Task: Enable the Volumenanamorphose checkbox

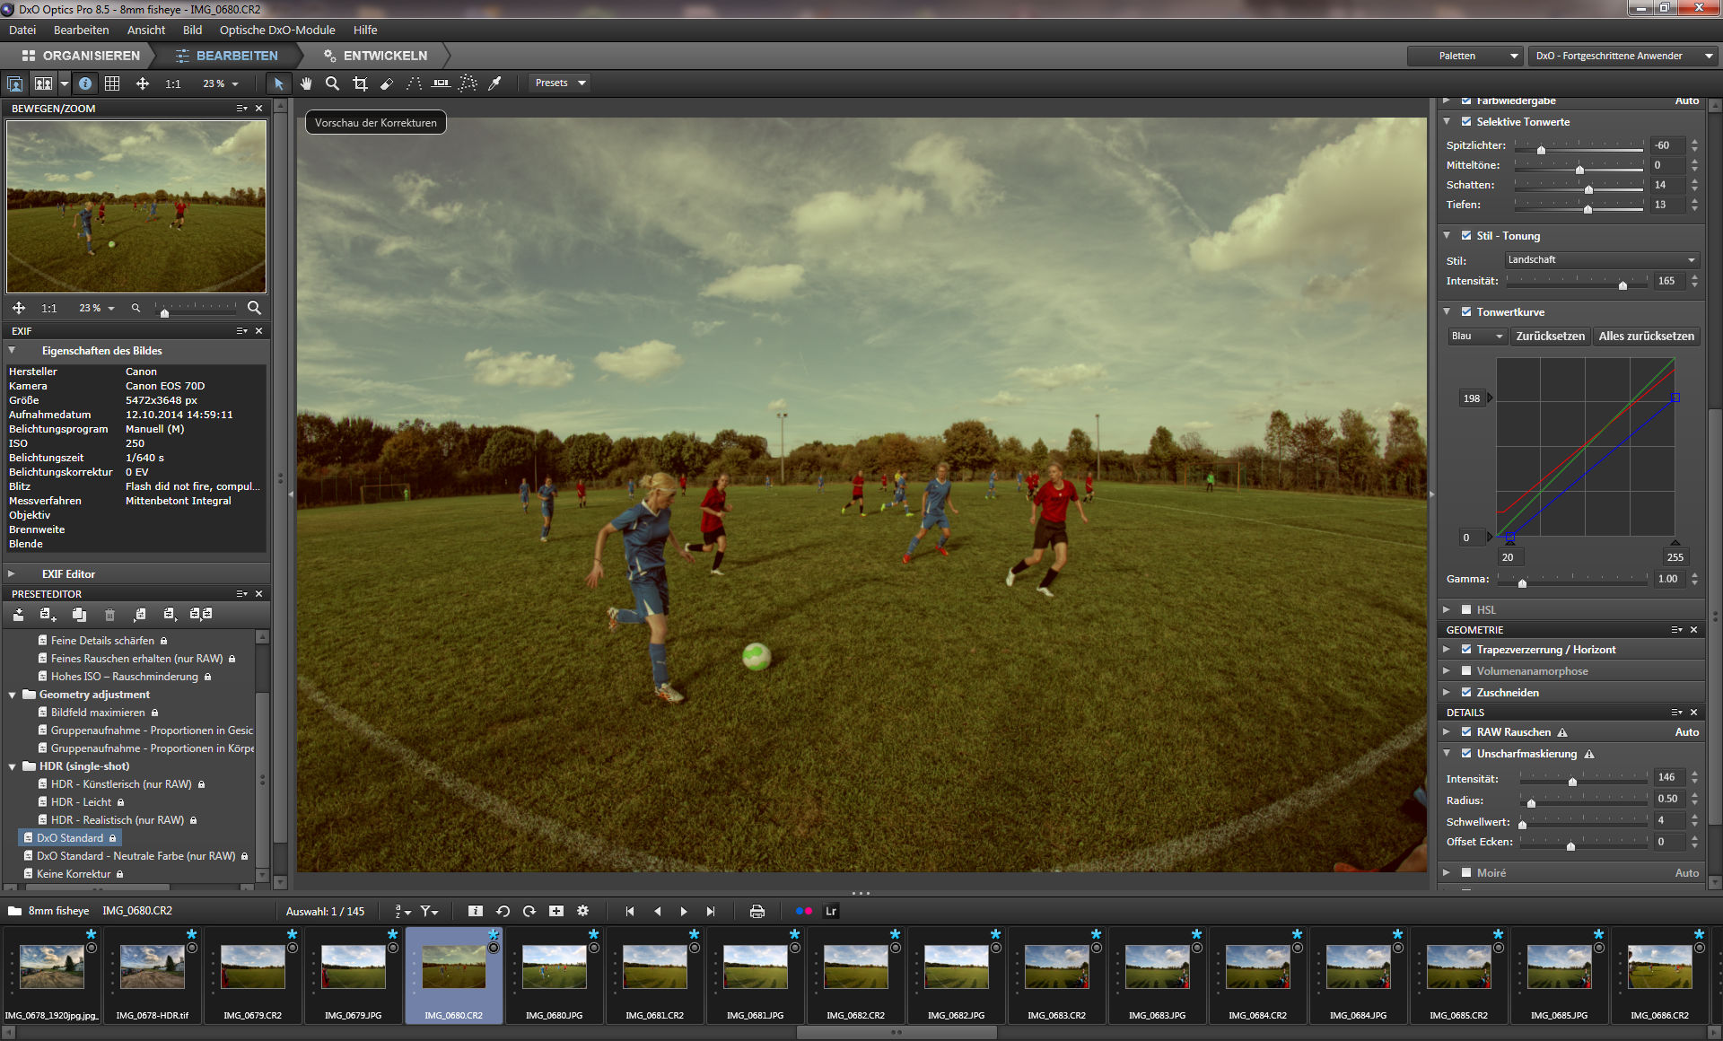Action: pyautogui.click(x=1466, y=670)
